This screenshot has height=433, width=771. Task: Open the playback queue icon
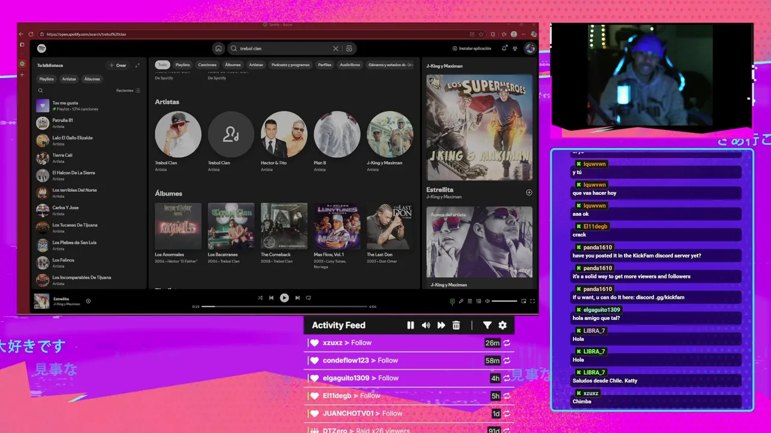[x=470, y=301]
